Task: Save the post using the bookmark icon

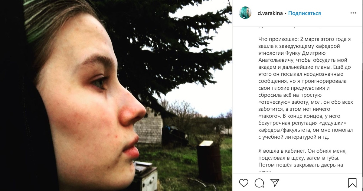Action: [352, 183]
